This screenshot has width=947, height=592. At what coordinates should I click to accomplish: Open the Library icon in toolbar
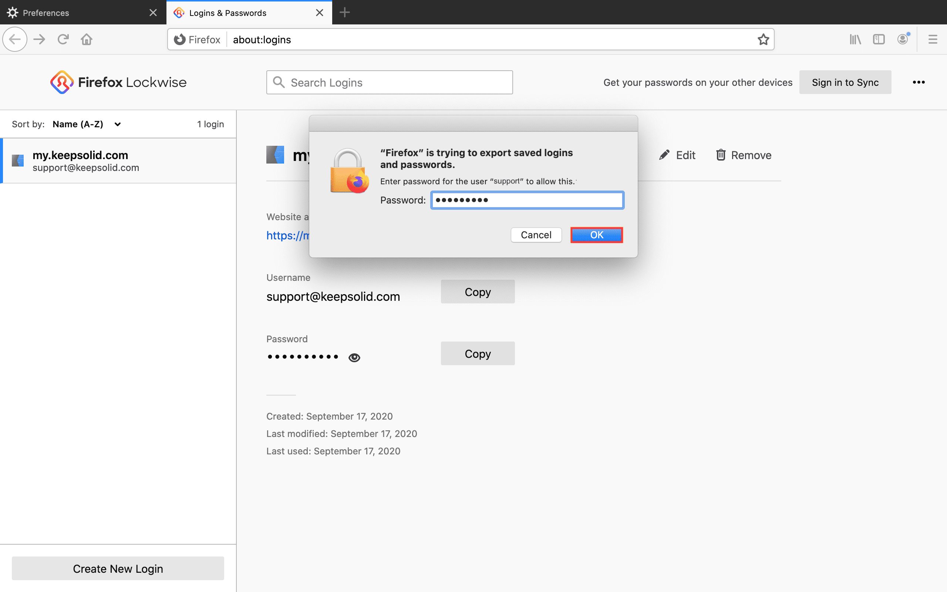(x=855, y=39)
